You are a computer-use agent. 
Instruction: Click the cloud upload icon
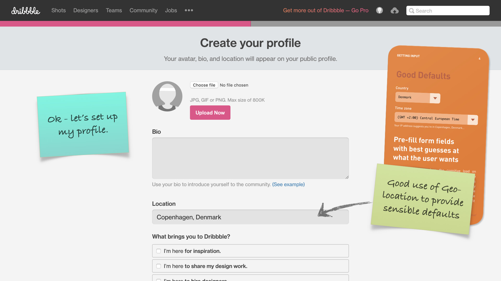pyautogui.click(x=395, y=11)
